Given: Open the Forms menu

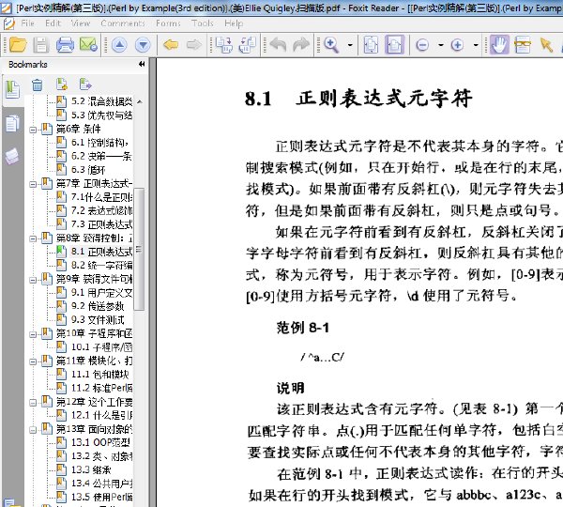Looking at the screenshot, I should (x=168, y=23).
